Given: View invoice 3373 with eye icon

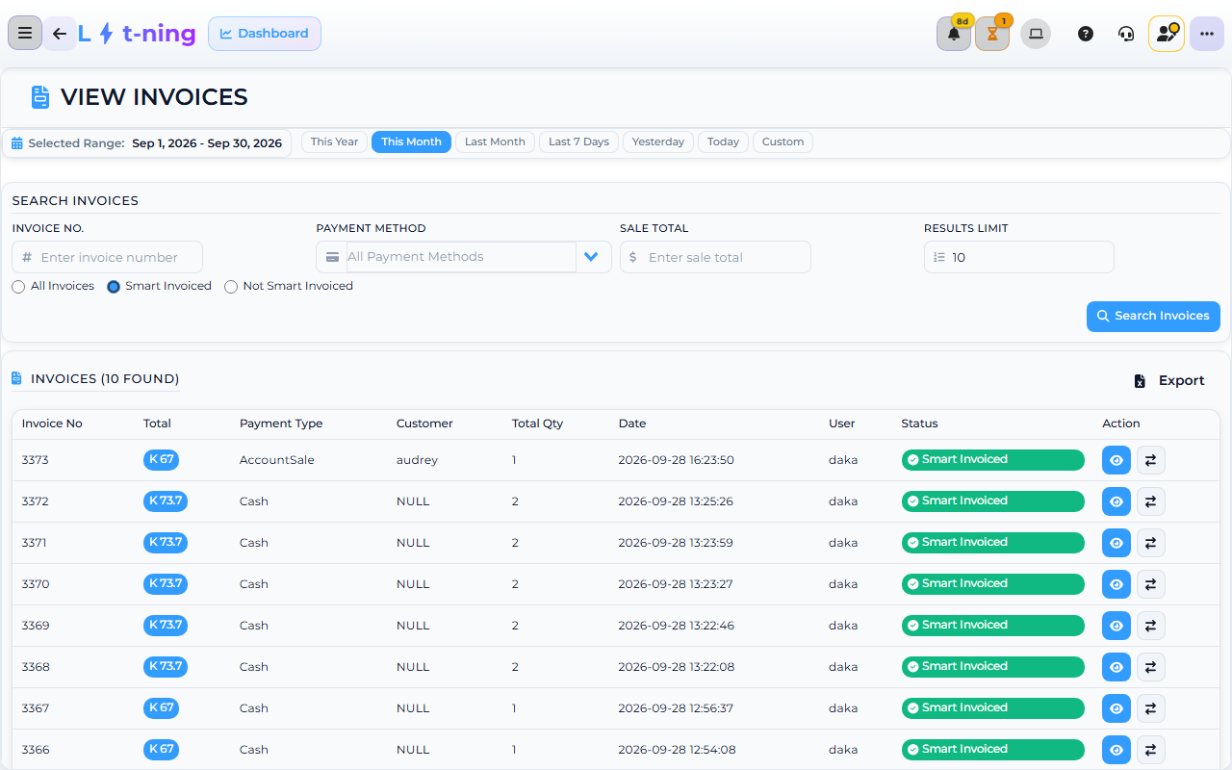Looking at the screenshot, I should 1116,460.
